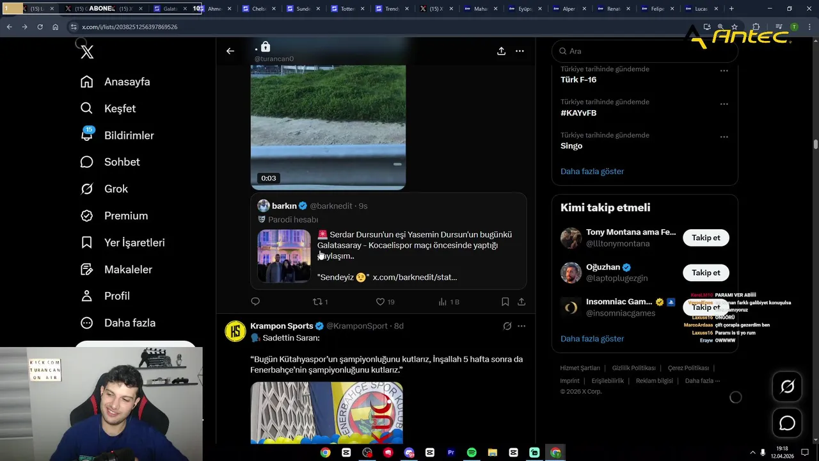819x461 pixels.
Task: Click the Premium verified badge icon
Action: click(87, 216)
